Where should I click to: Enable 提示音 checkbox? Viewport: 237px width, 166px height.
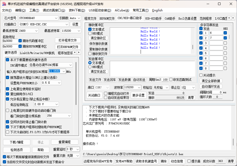[189, 161]
